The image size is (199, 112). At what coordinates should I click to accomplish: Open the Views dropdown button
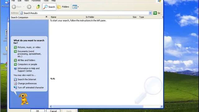(x=76, y=7)
